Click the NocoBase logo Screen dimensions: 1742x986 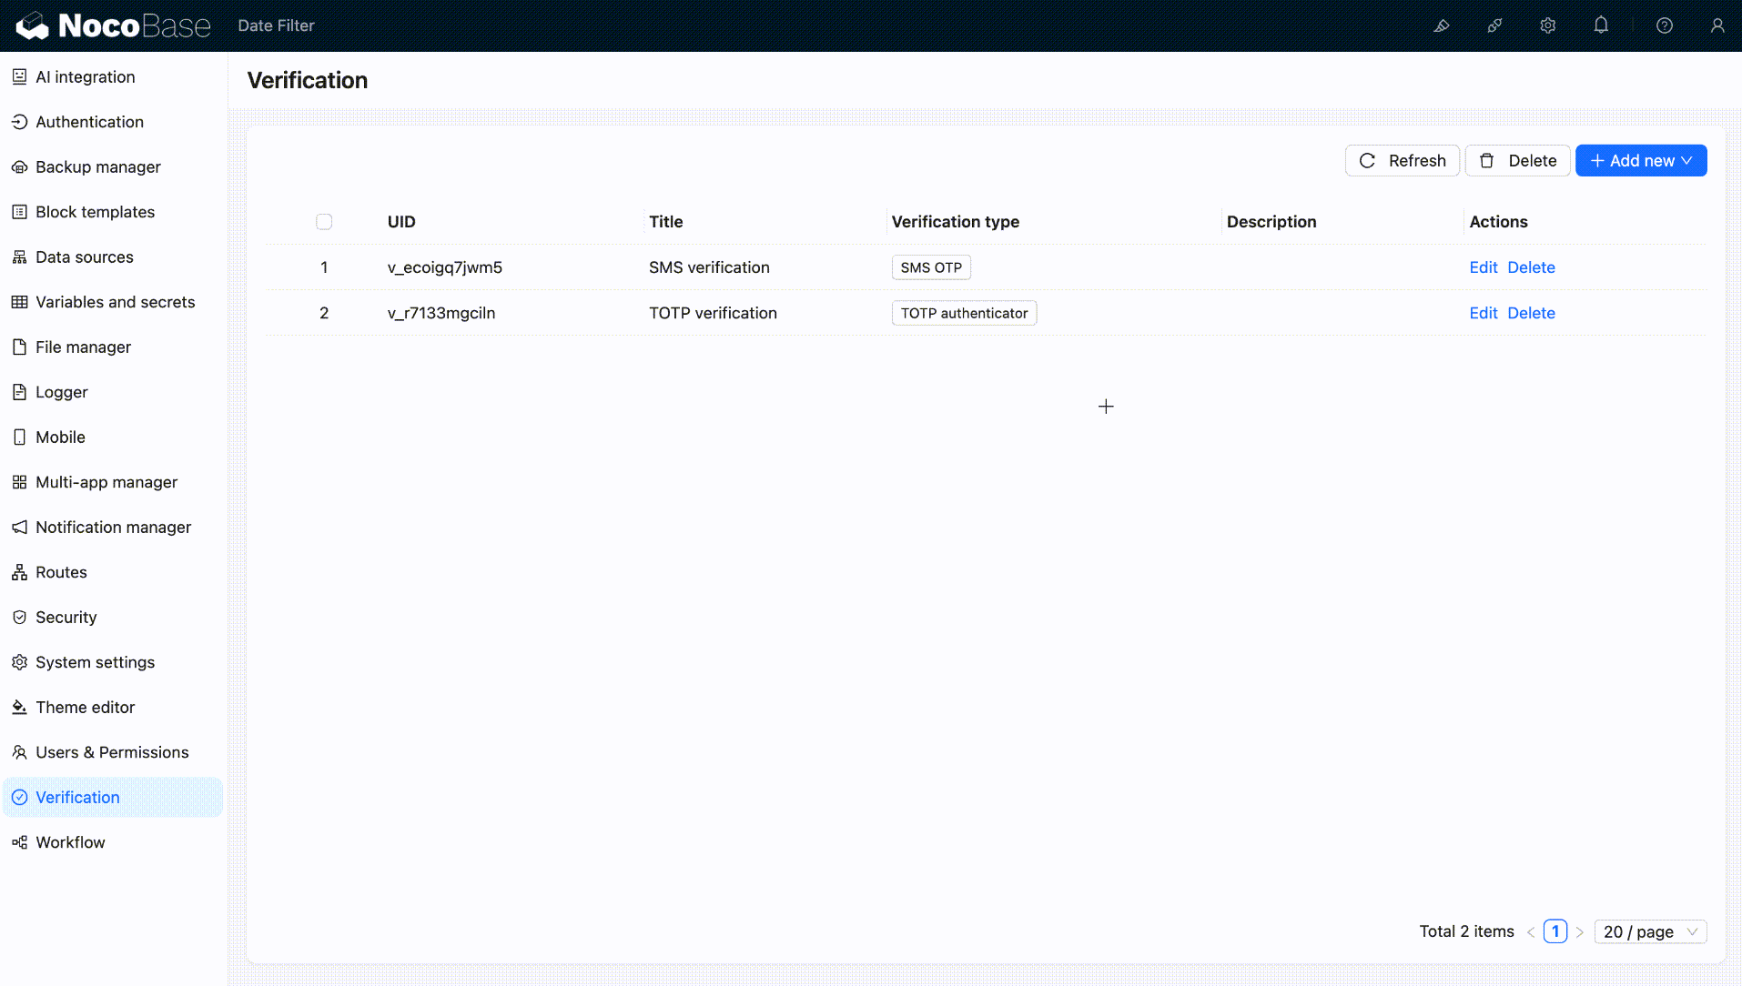pos(111,25)
